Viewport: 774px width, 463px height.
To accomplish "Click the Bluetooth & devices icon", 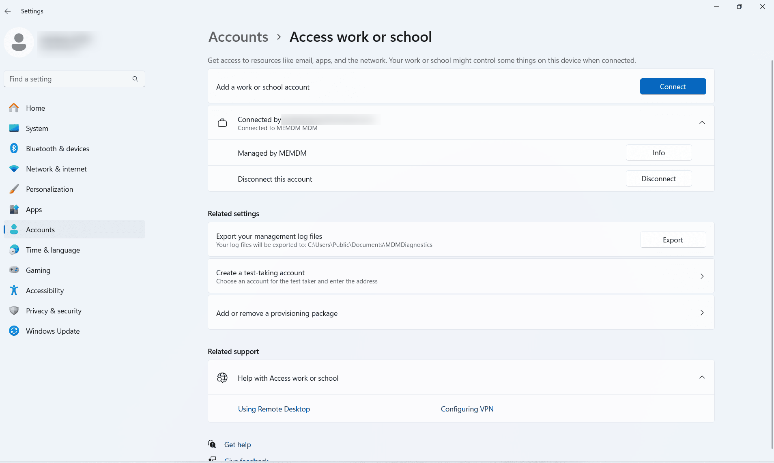I will pyautogui.click(x=14, y=148).
